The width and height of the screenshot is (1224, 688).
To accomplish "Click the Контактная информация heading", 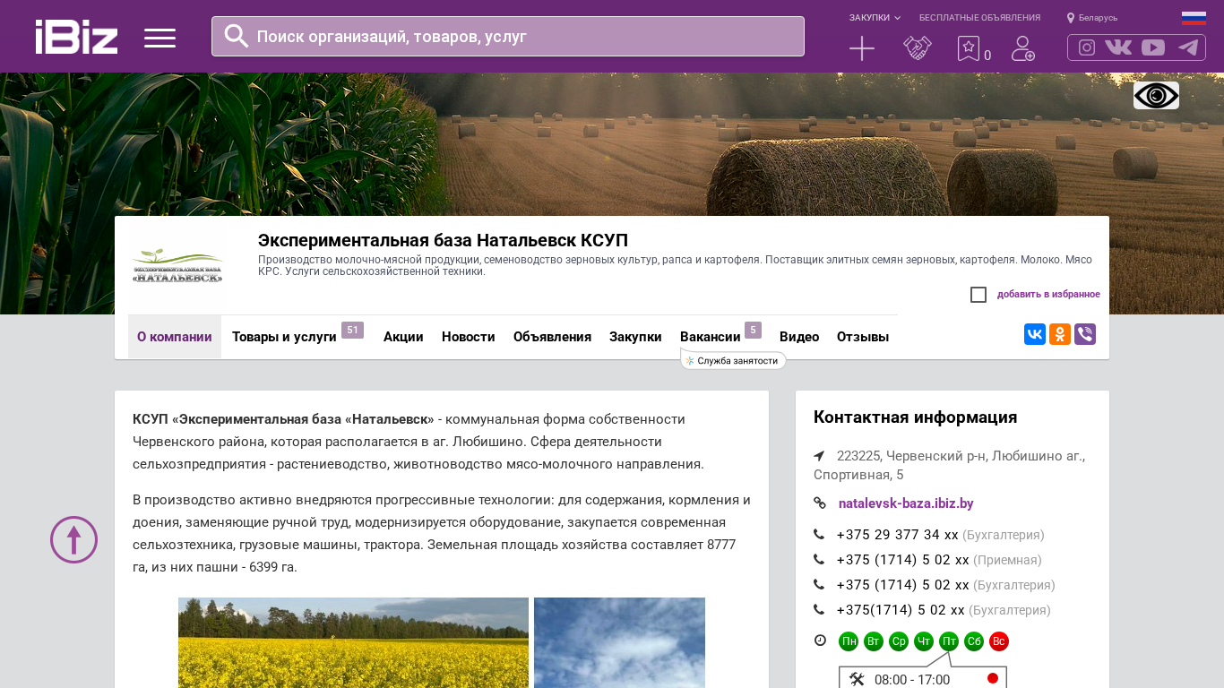I will point(915,417).
